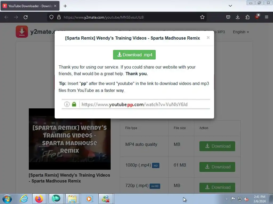Click the Action Center flag icon
The image size is (273, 204).
233,199
